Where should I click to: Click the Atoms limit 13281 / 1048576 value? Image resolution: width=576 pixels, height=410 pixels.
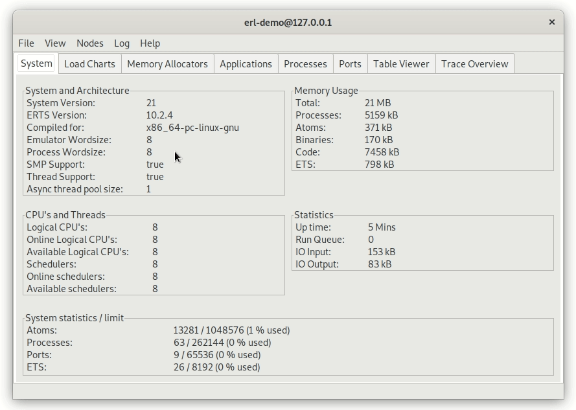pyautogui.click(x=232, y=330)
